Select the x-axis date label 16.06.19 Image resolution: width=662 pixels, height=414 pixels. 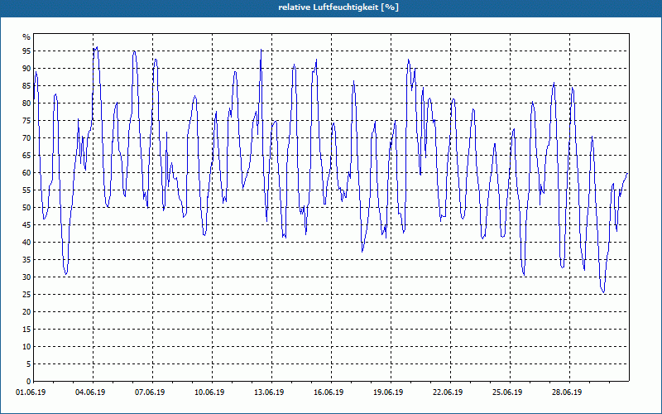pyautogui.click(x=329, y=392)
